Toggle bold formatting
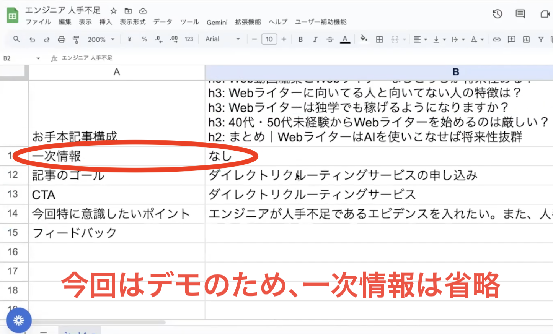 (x=300, y=39)
